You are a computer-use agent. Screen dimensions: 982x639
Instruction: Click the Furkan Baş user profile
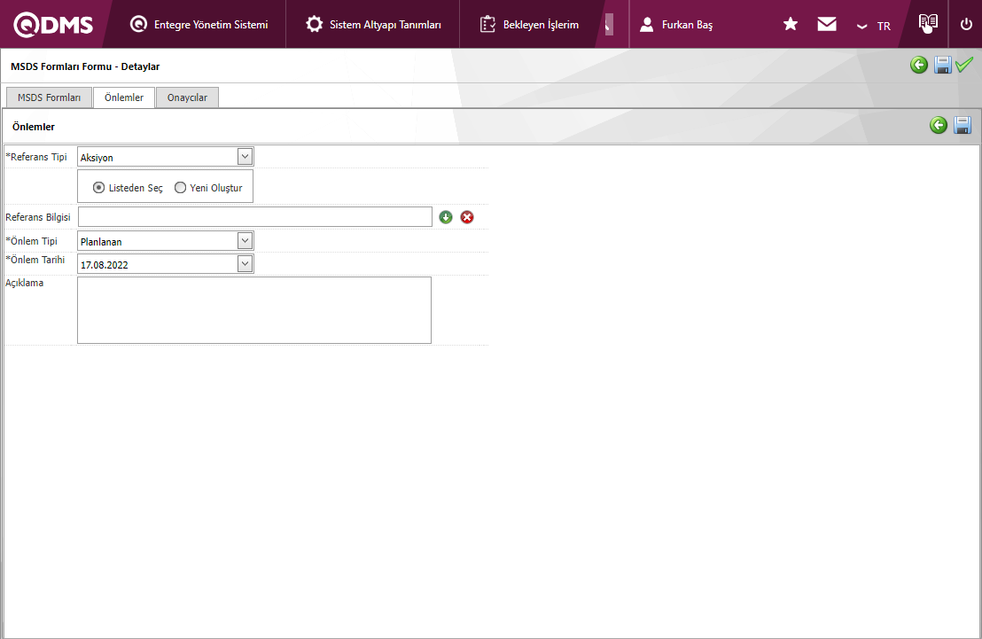click(x=676, y=25)
